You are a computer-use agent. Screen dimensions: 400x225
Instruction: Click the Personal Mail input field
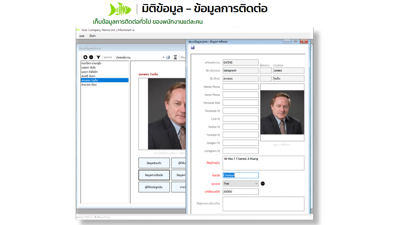point(241,102)
